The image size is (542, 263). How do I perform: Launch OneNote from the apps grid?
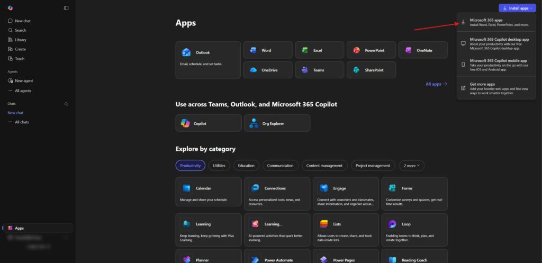coord(422,50)
